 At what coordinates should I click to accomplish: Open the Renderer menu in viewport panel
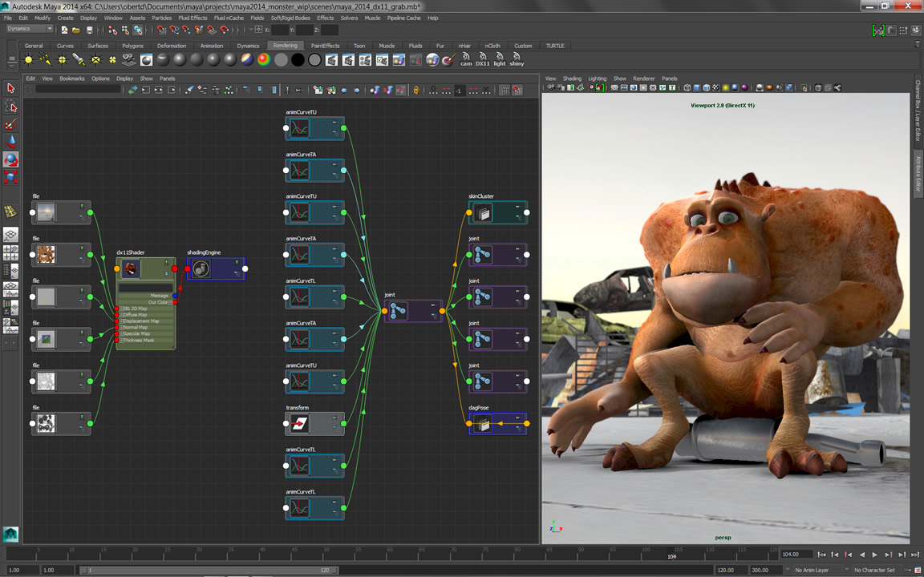tap(643, 79)
